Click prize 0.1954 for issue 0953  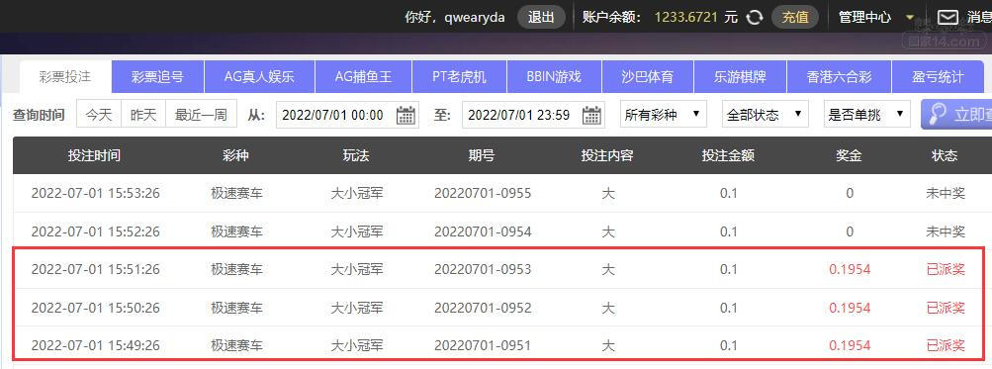(x=850, y=270)
